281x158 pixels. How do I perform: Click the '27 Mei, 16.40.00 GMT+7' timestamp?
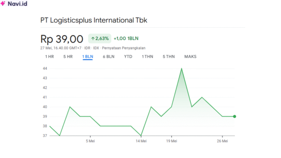pos(61,48)
